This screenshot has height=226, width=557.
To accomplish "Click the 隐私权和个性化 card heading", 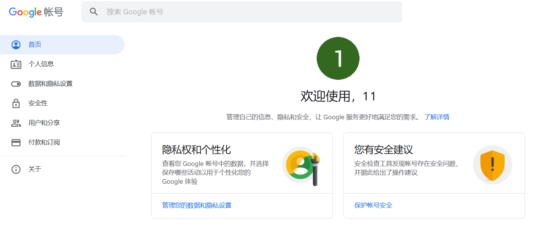I will [x=196, y=149].
